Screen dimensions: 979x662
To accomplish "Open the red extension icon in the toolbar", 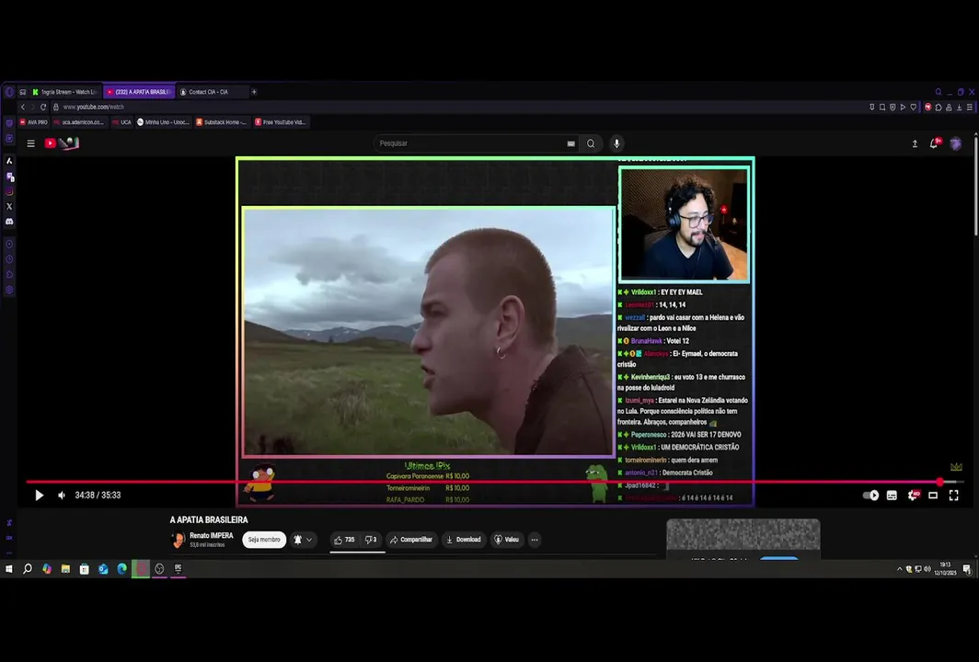I will pos(927,108).
